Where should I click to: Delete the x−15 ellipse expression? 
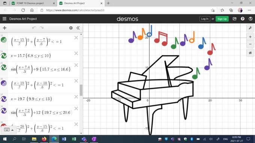click(76, 38)
